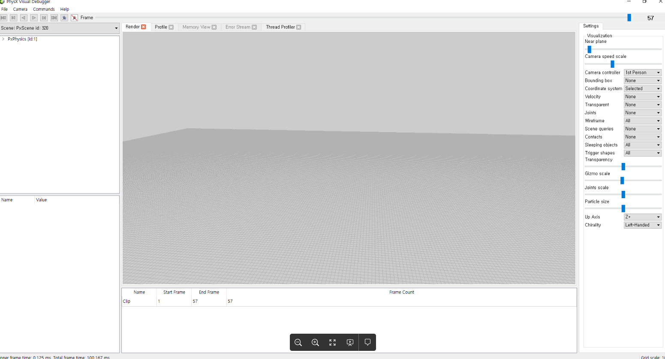Open the Trigger shapes dropdown
This screenshot has width=665, height=359.
643,153
